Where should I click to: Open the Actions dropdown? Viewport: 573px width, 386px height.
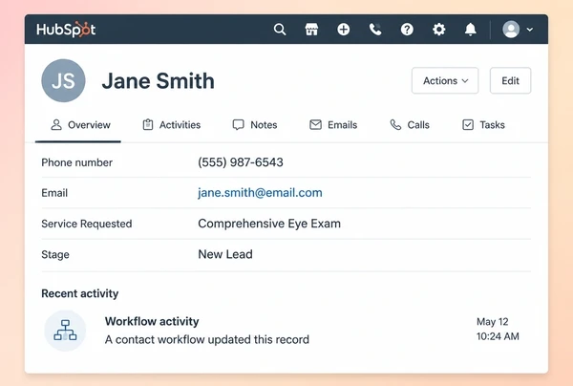pos(445,80)
